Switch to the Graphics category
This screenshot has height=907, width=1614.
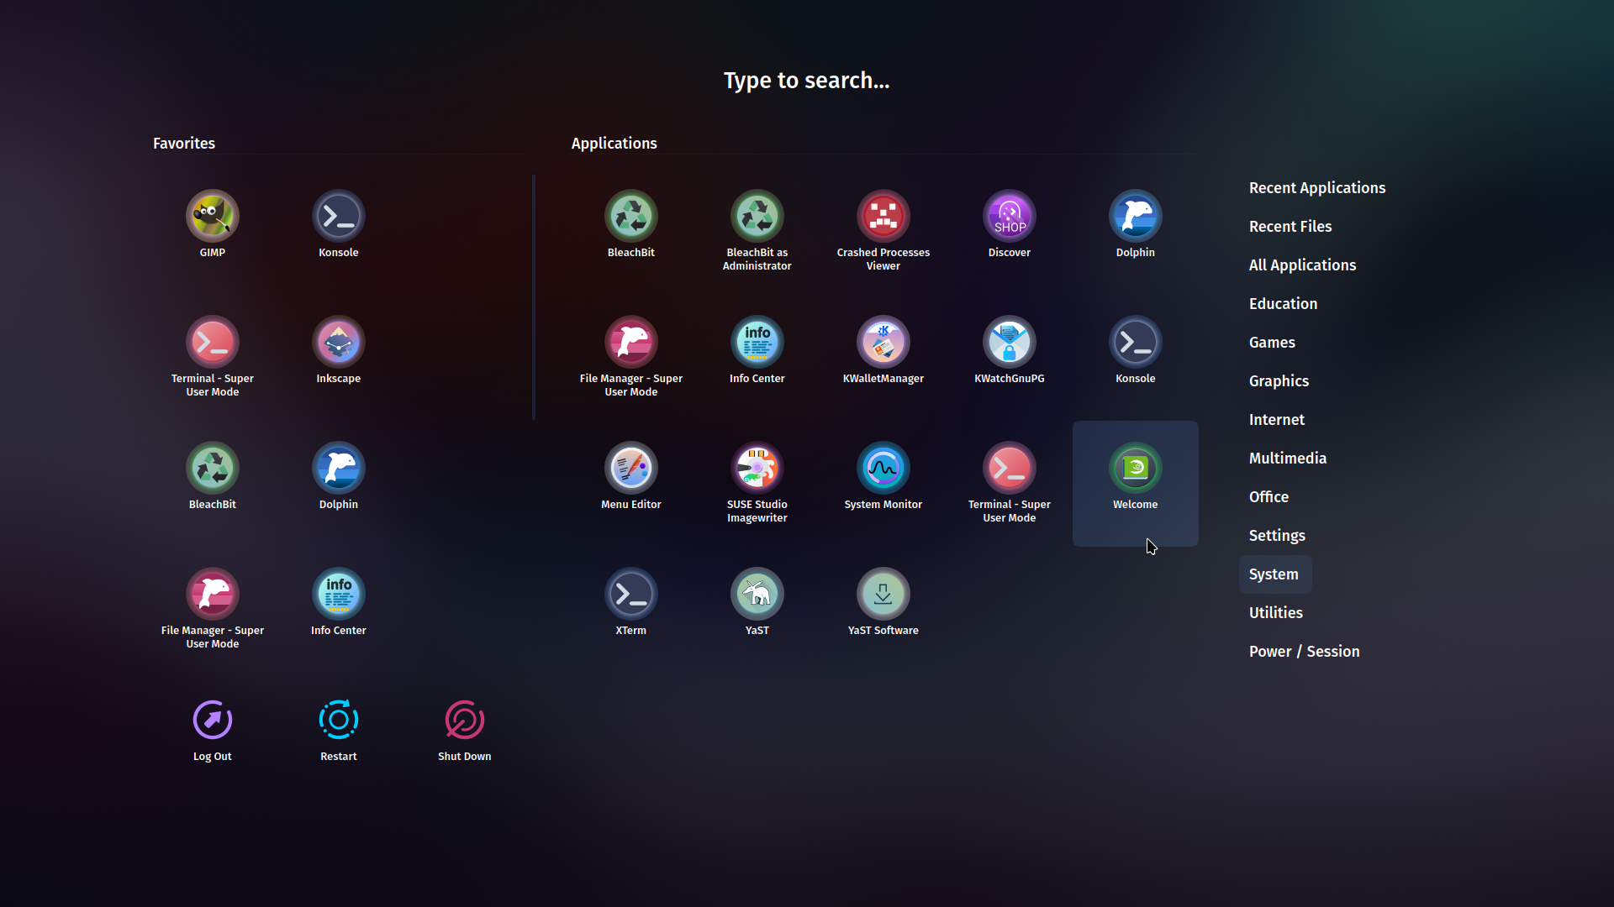point(1279,381)
